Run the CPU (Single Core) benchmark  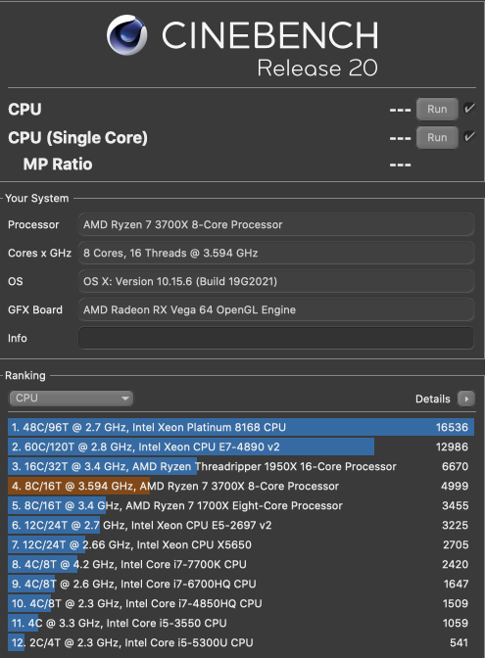pyautogui.click(x=437, y=138)
